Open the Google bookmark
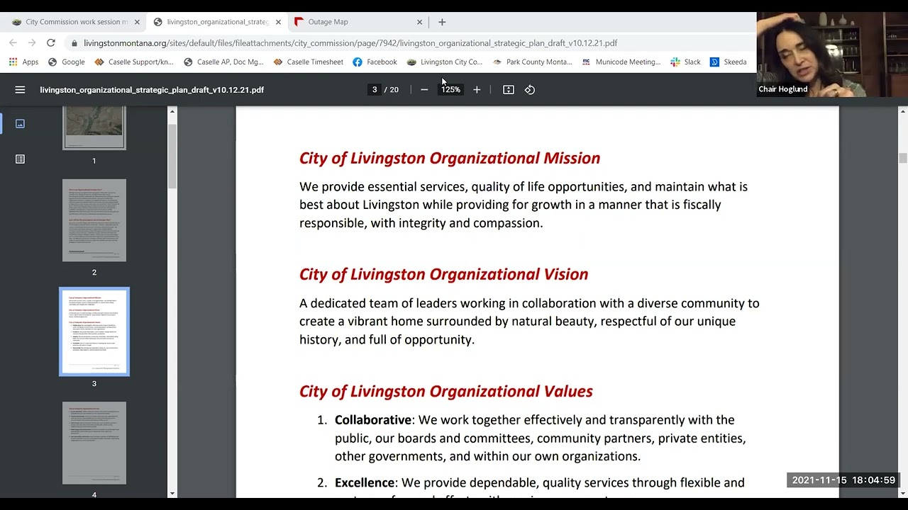The height and width of the screenshot is (510, 908). [66, 62]
